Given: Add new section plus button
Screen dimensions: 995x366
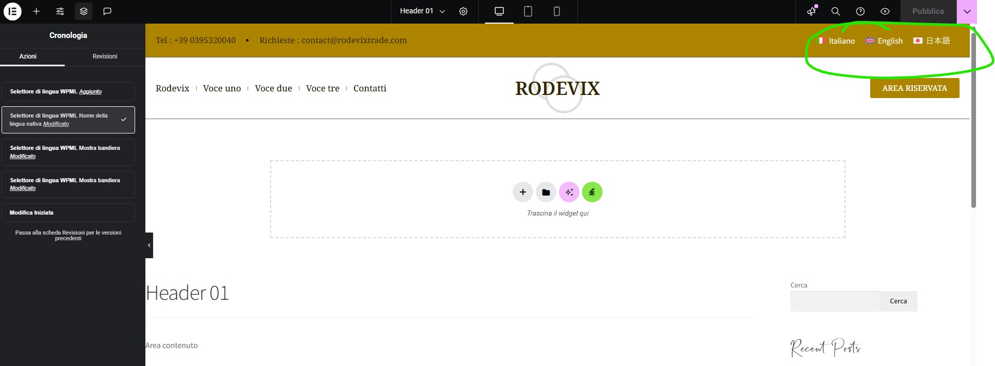Looking at the screenshot, I should coord(523,192).
